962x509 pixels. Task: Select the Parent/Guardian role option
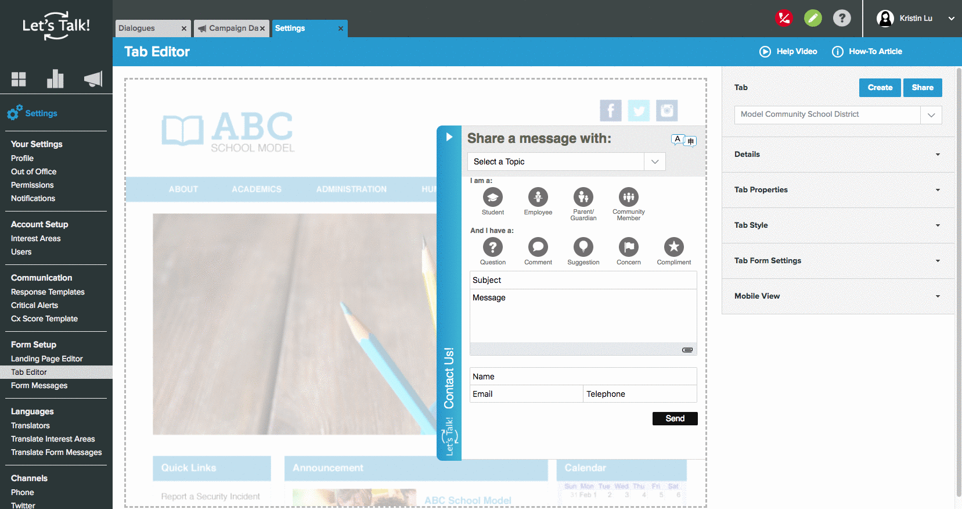pyautogui.click(x=583, y=198)
